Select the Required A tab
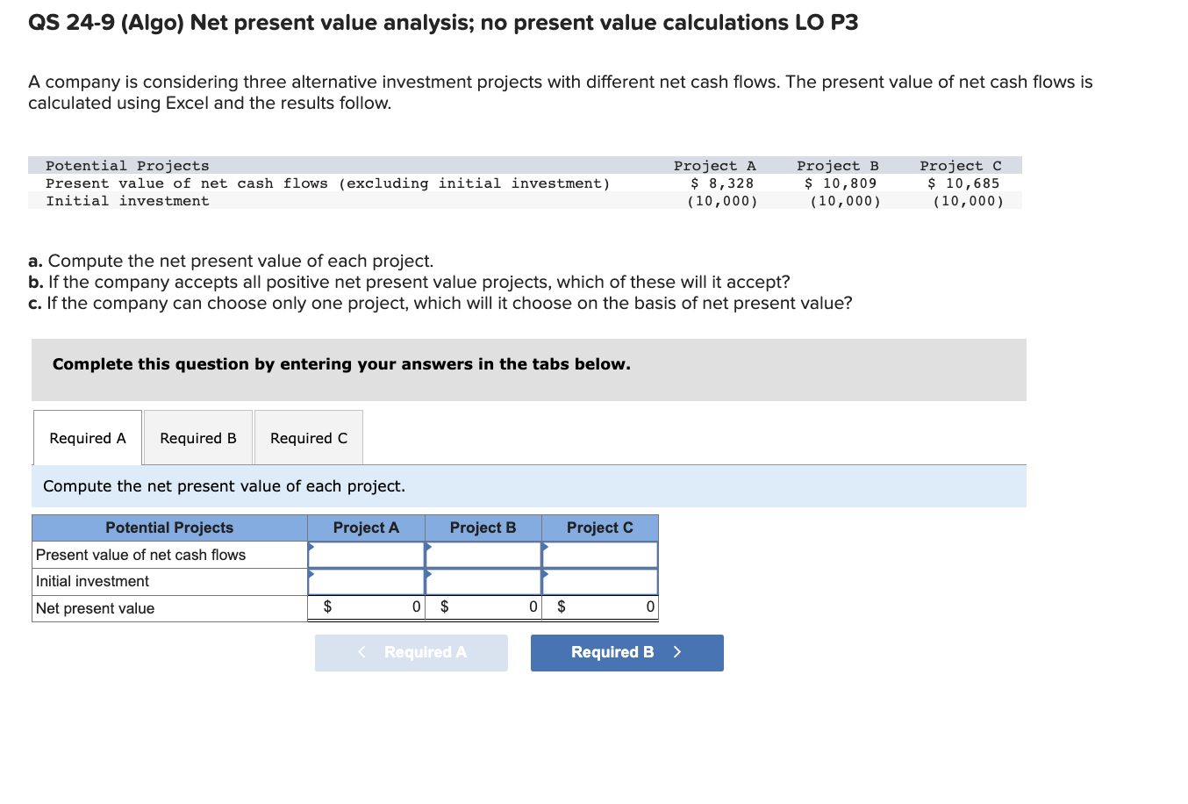This screenshot has height=804, width=1188. (87, 437)
